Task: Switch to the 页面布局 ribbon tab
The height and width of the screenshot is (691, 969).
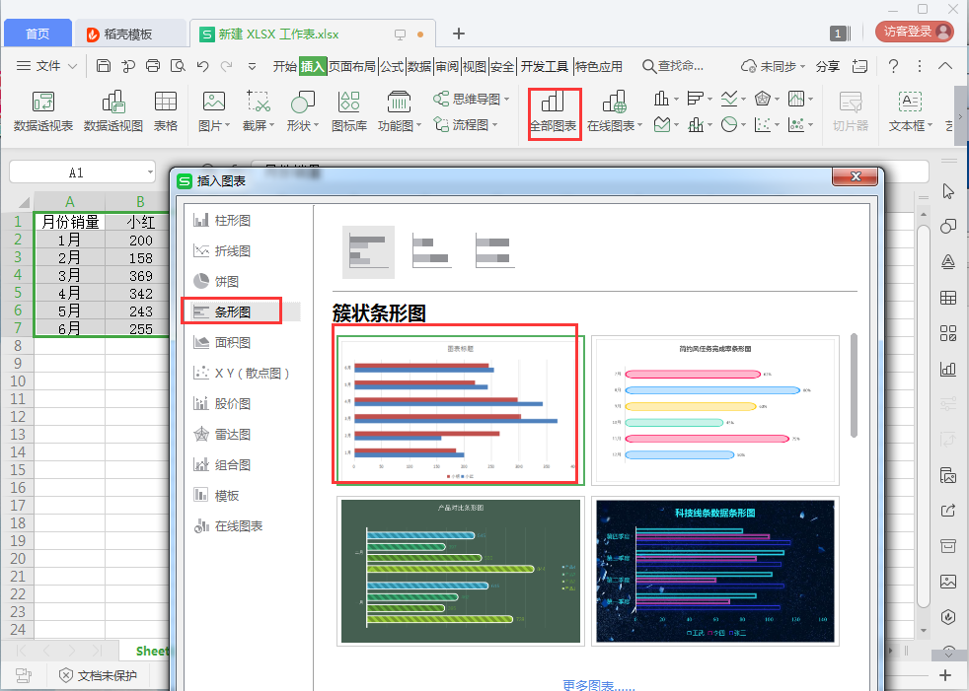Action: coord(351,66)
